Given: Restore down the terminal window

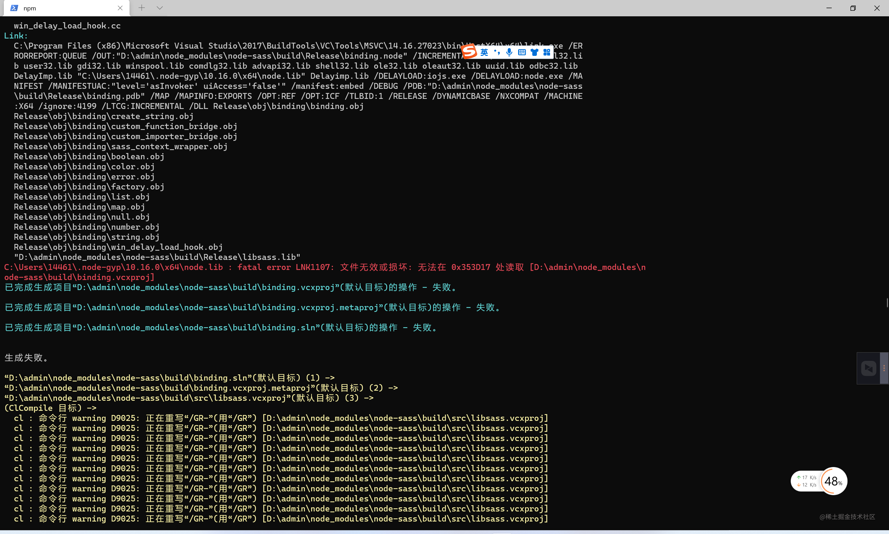Looking at the screenshot, I should [x=853, y=8].
